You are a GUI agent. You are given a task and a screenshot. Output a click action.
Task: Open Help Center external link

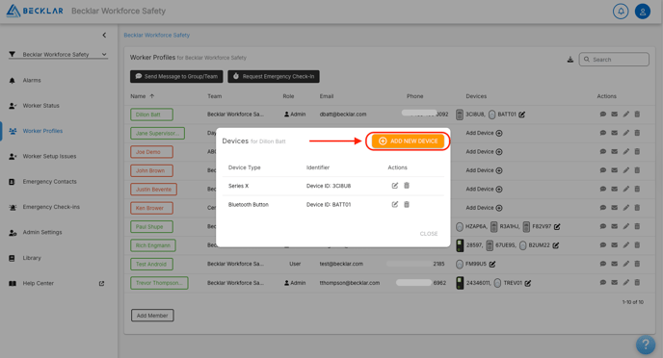point(101,283)
